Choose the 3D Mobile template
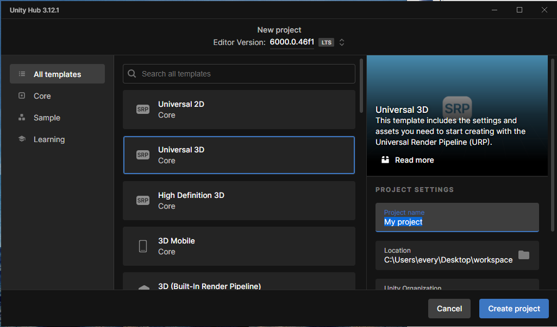 239,246
